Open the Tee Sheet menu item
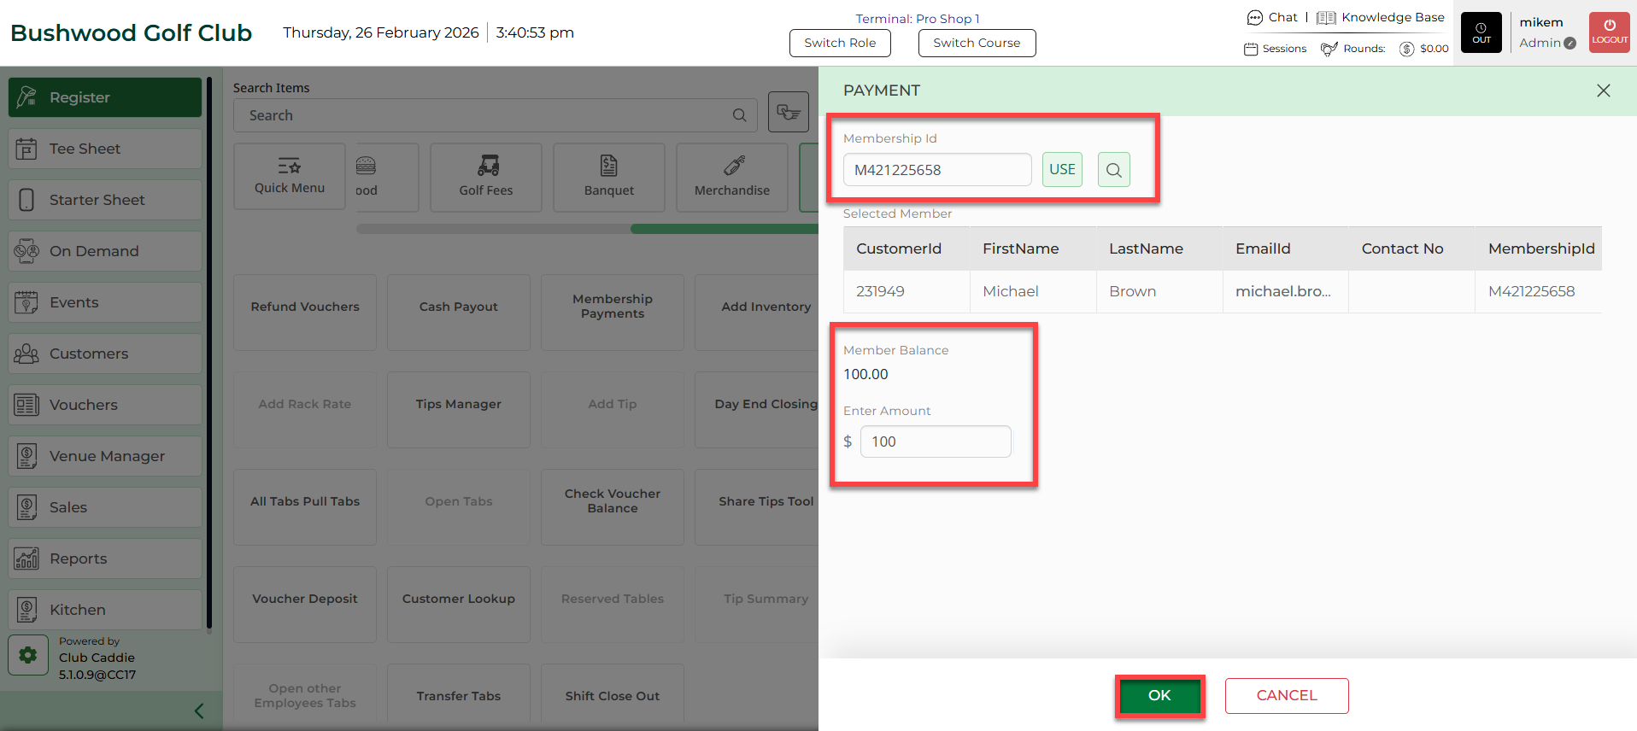The height and width of the screenshot is (731, 1637). tap(105, 149)
